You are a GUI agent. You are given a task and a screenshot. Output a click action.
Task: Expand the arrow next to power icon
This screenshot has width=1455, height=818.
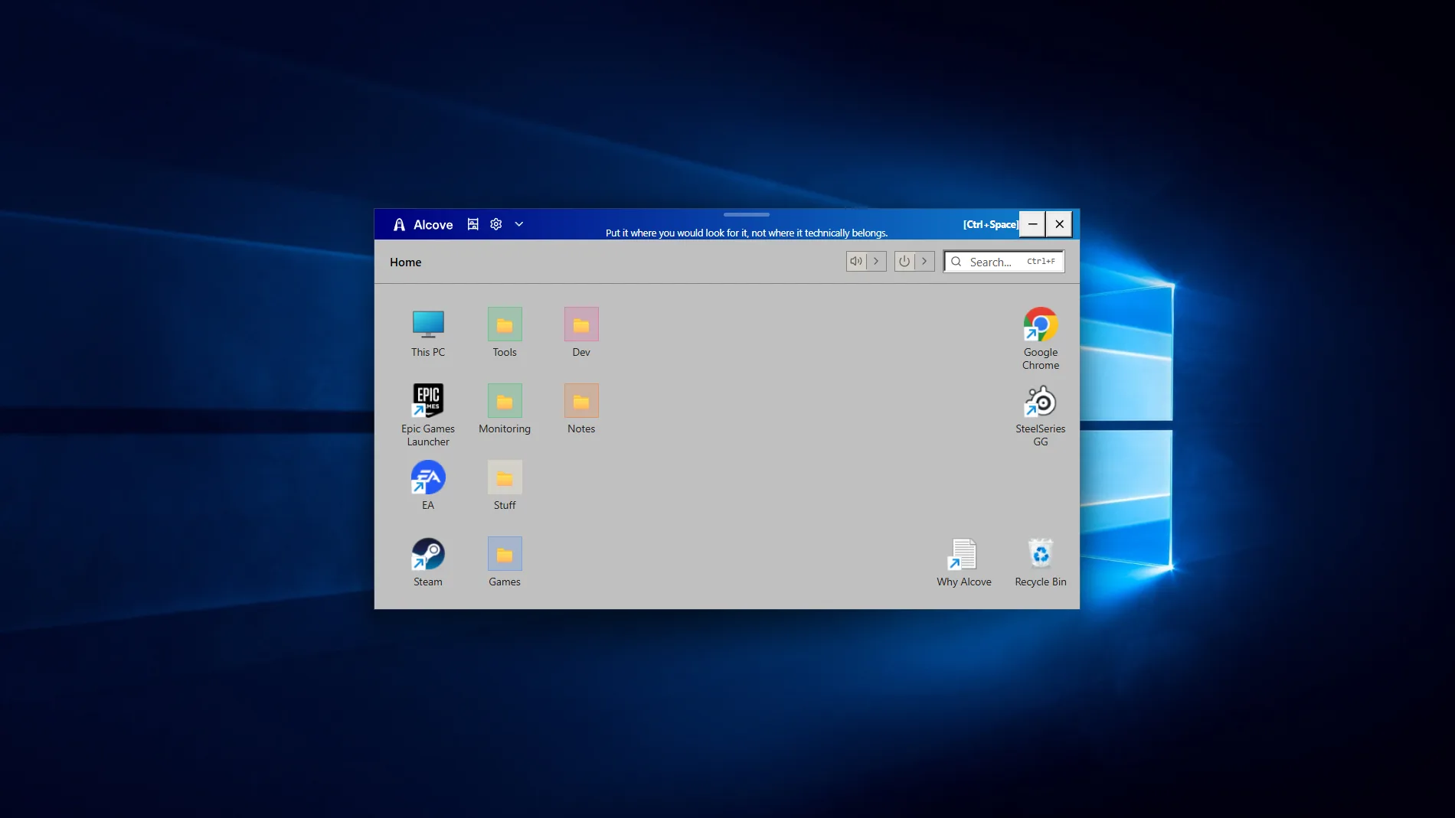925,261
